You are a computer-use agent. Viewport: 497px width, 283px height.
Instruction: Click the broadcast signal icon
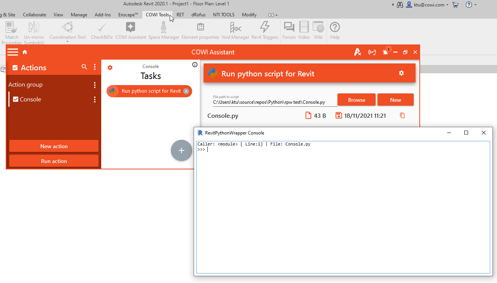372,52
